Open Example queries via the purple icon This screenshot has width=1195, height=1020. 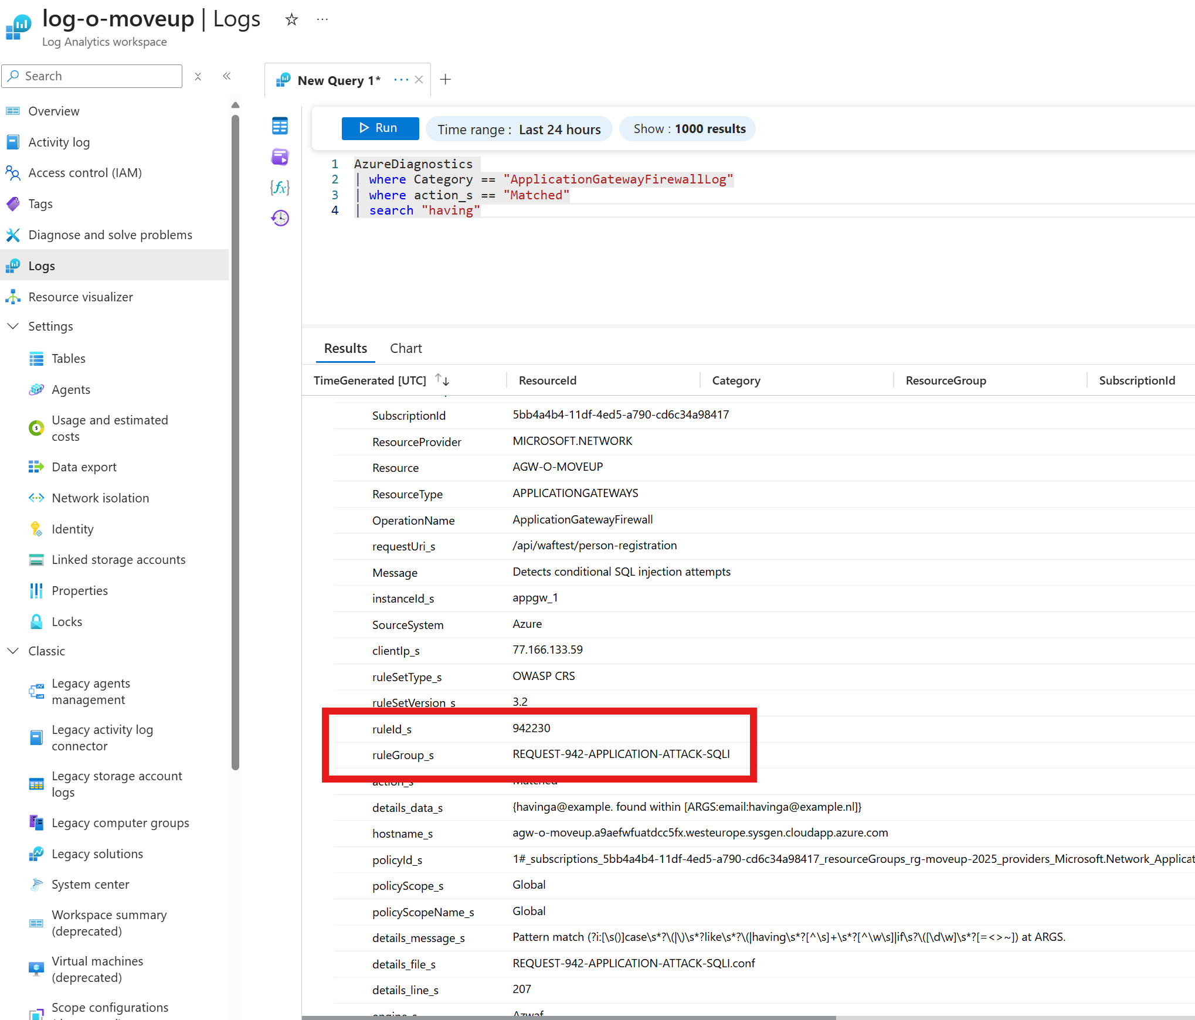tap(280, 157)
